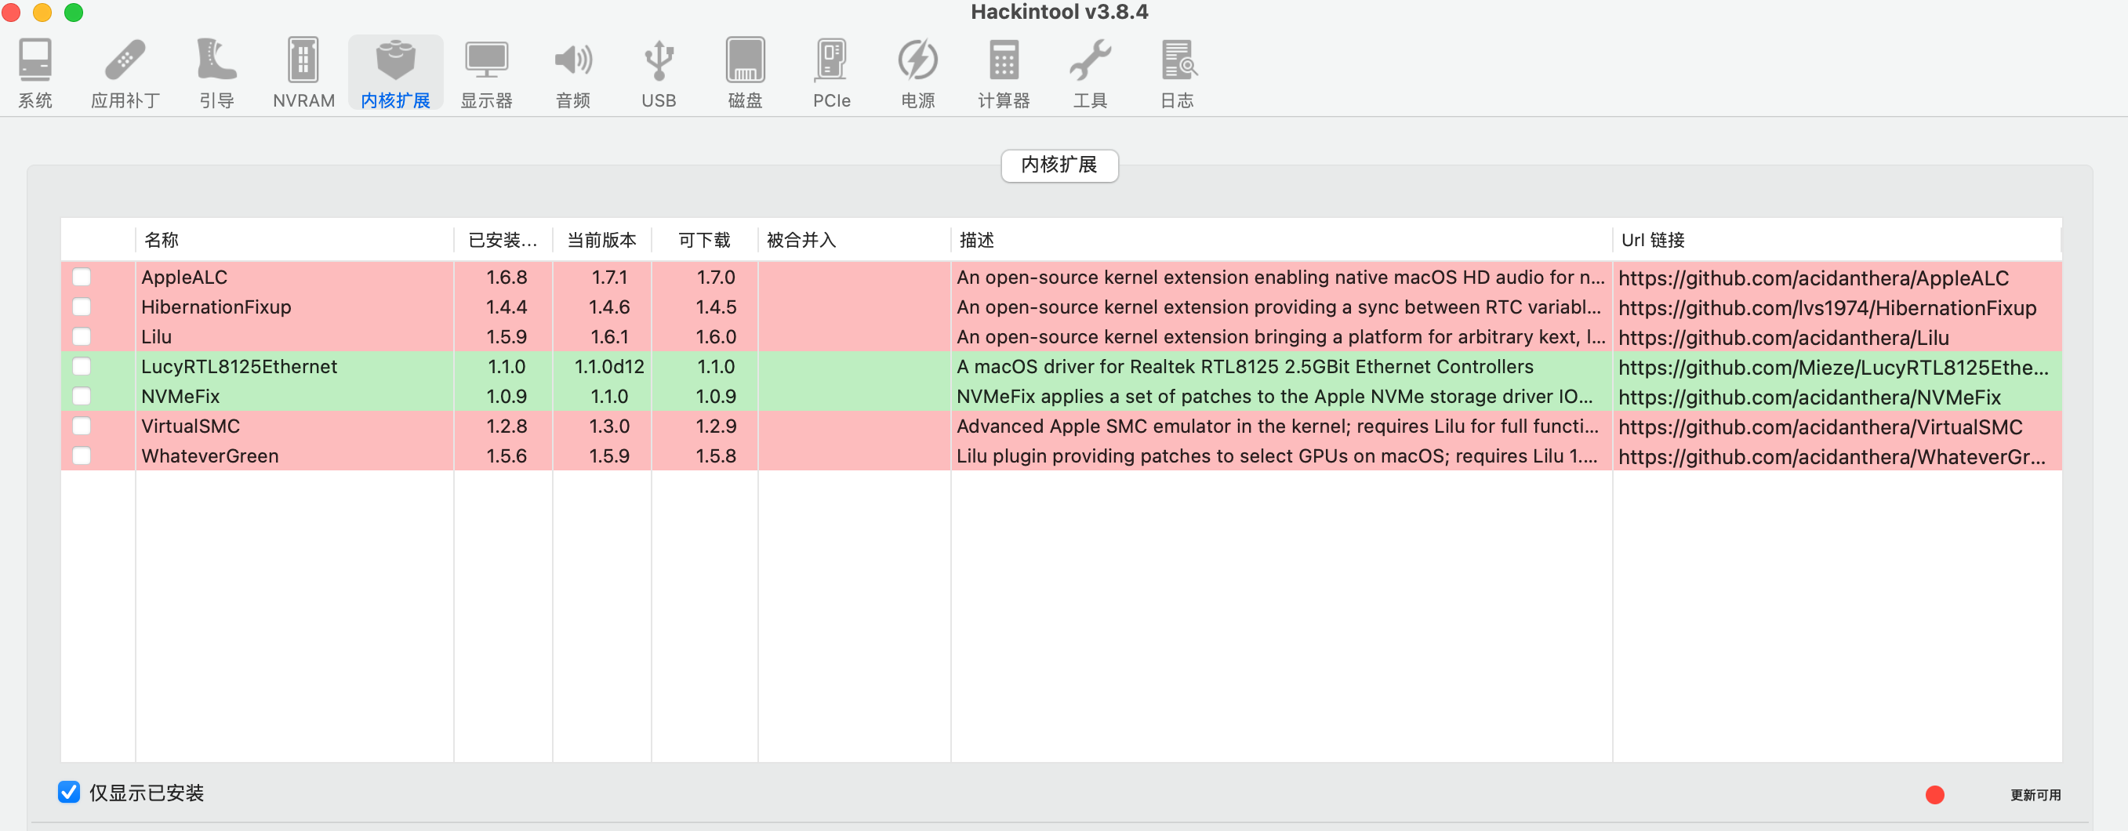Click the red update-available status indicator
The image size is (2128, 831).
[x=1934, y=795]
